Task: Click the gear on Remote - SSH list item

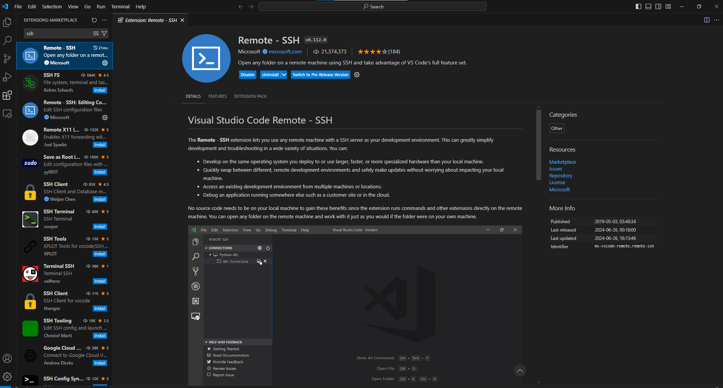Action: (x=105, y=63)
